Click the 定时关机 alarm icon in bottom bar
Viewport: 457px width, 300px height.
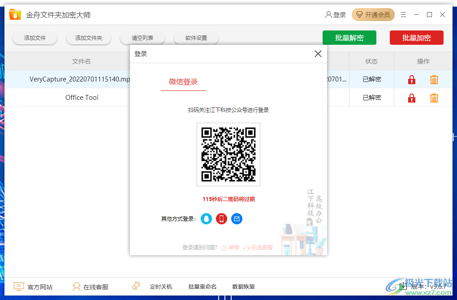[x=136, y=285]
